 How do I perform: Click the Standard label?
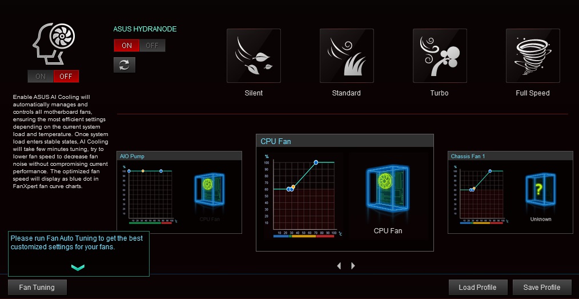click(347, 93)
